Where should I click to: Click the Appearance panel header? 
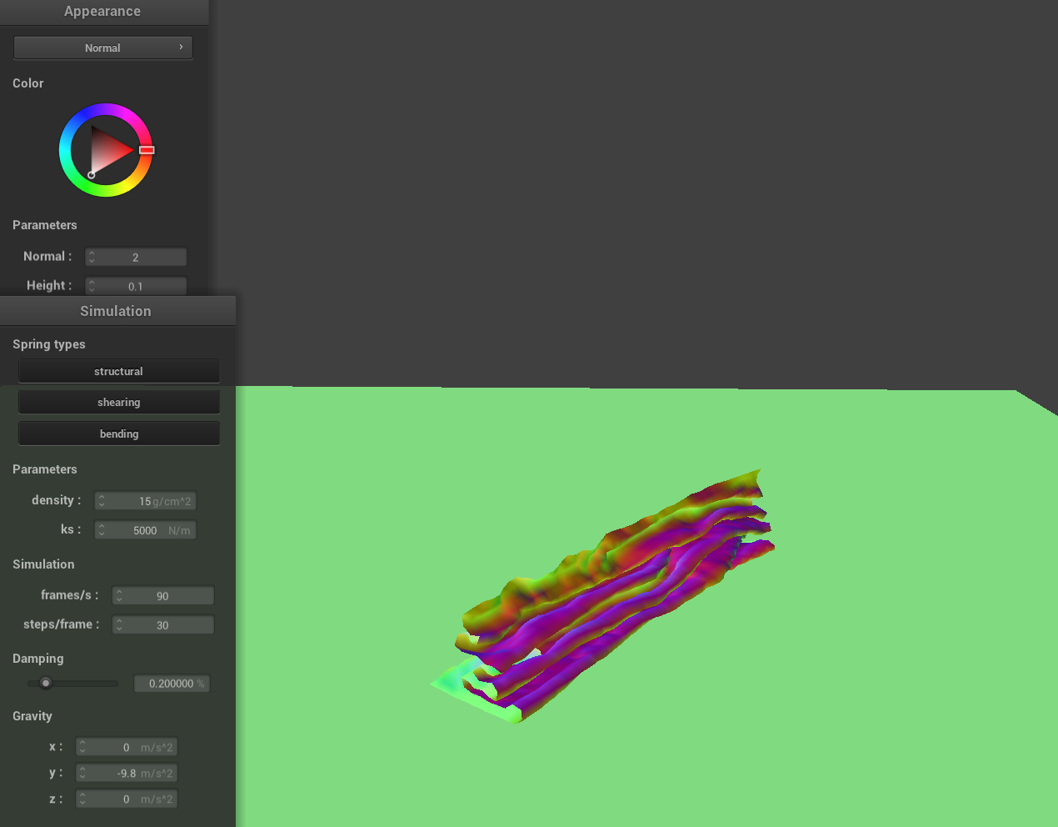(x=102, y=12)
